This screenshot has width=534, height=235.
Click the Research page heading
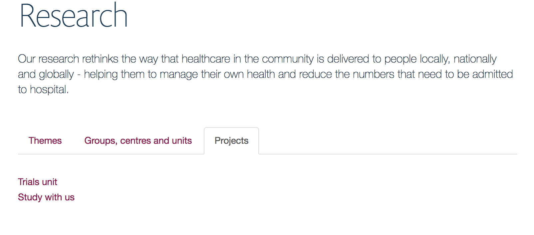pos(74,16)
